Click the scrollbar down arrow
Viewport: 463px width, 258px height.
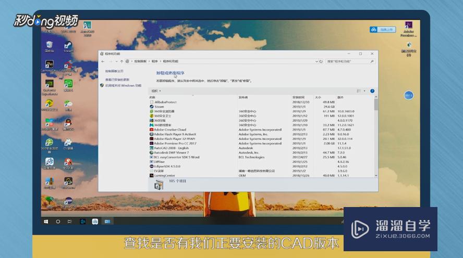tap(376, 175)
